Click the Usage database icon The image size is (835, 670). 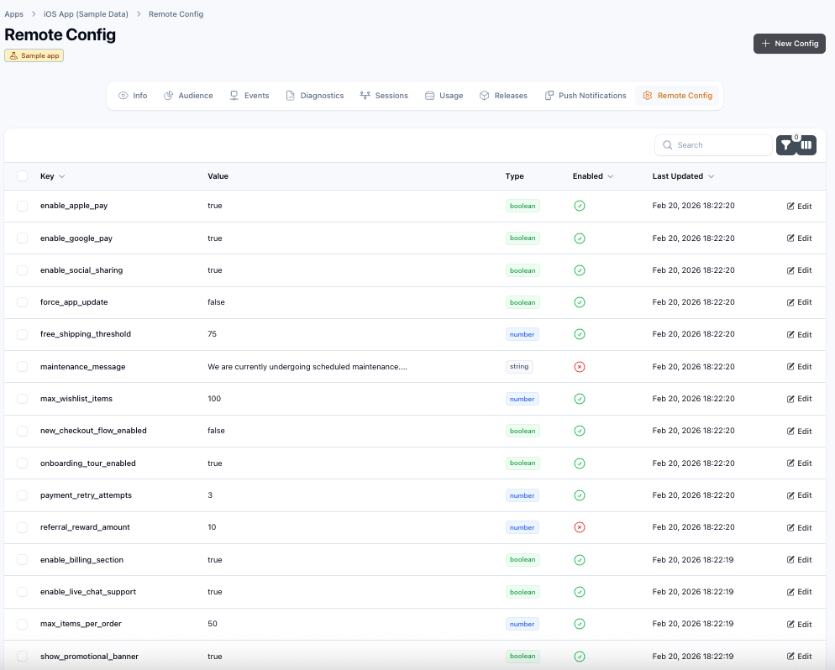429,95
